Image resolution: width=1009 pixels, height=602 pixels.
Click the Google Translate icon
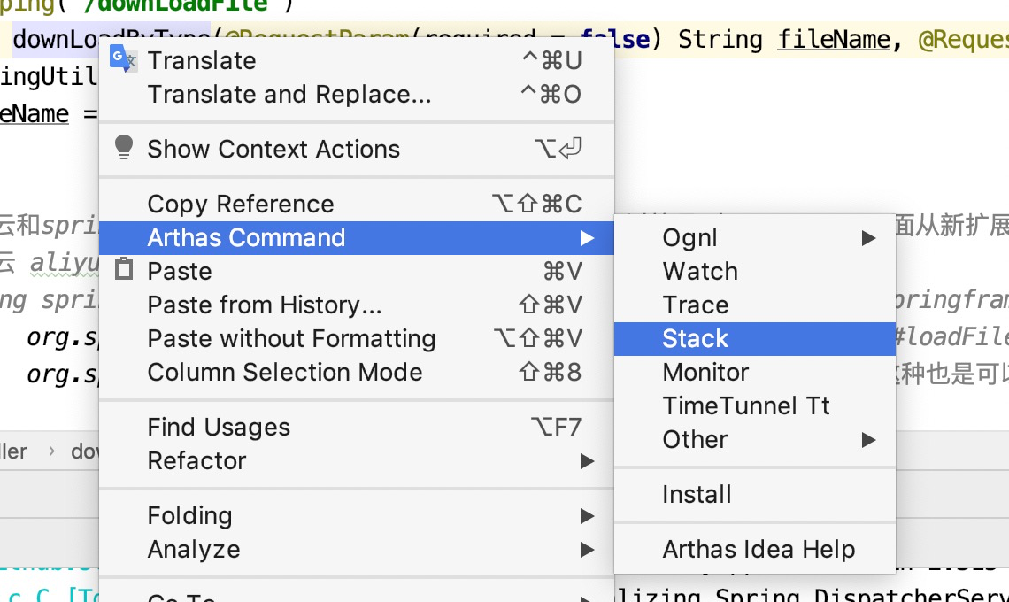tap(123, 59)
